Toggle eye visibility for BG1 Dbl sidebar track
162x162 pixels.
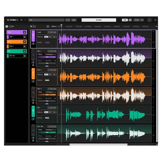coord(24,56)
